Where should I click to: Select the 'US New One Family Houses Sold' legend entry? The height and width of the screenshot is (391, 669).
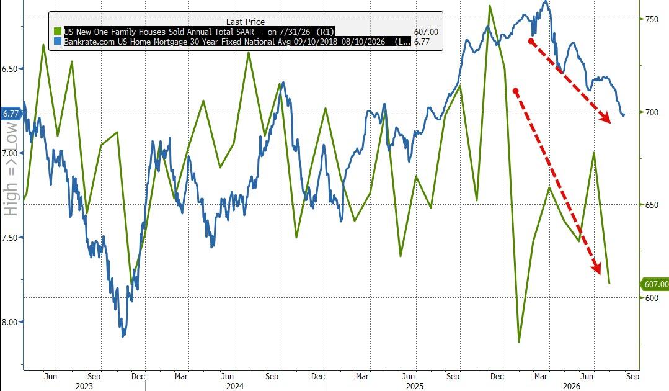(199, 32)
